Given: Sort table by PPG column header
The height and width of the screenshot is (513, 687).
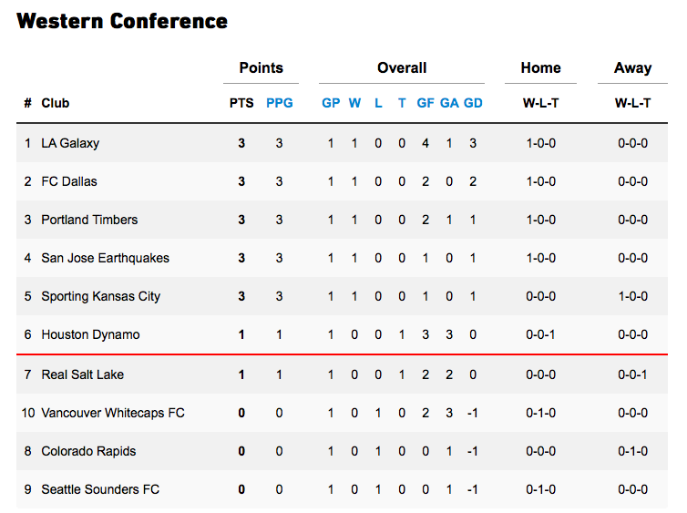Looking at the screenshot, I should pos(280,103).
